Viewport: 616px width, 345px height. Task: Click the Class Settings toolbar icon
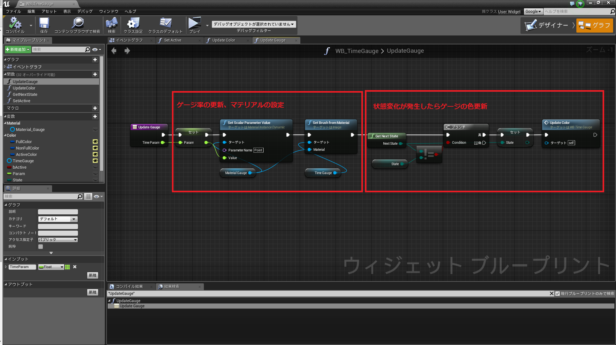pos(133,24)
